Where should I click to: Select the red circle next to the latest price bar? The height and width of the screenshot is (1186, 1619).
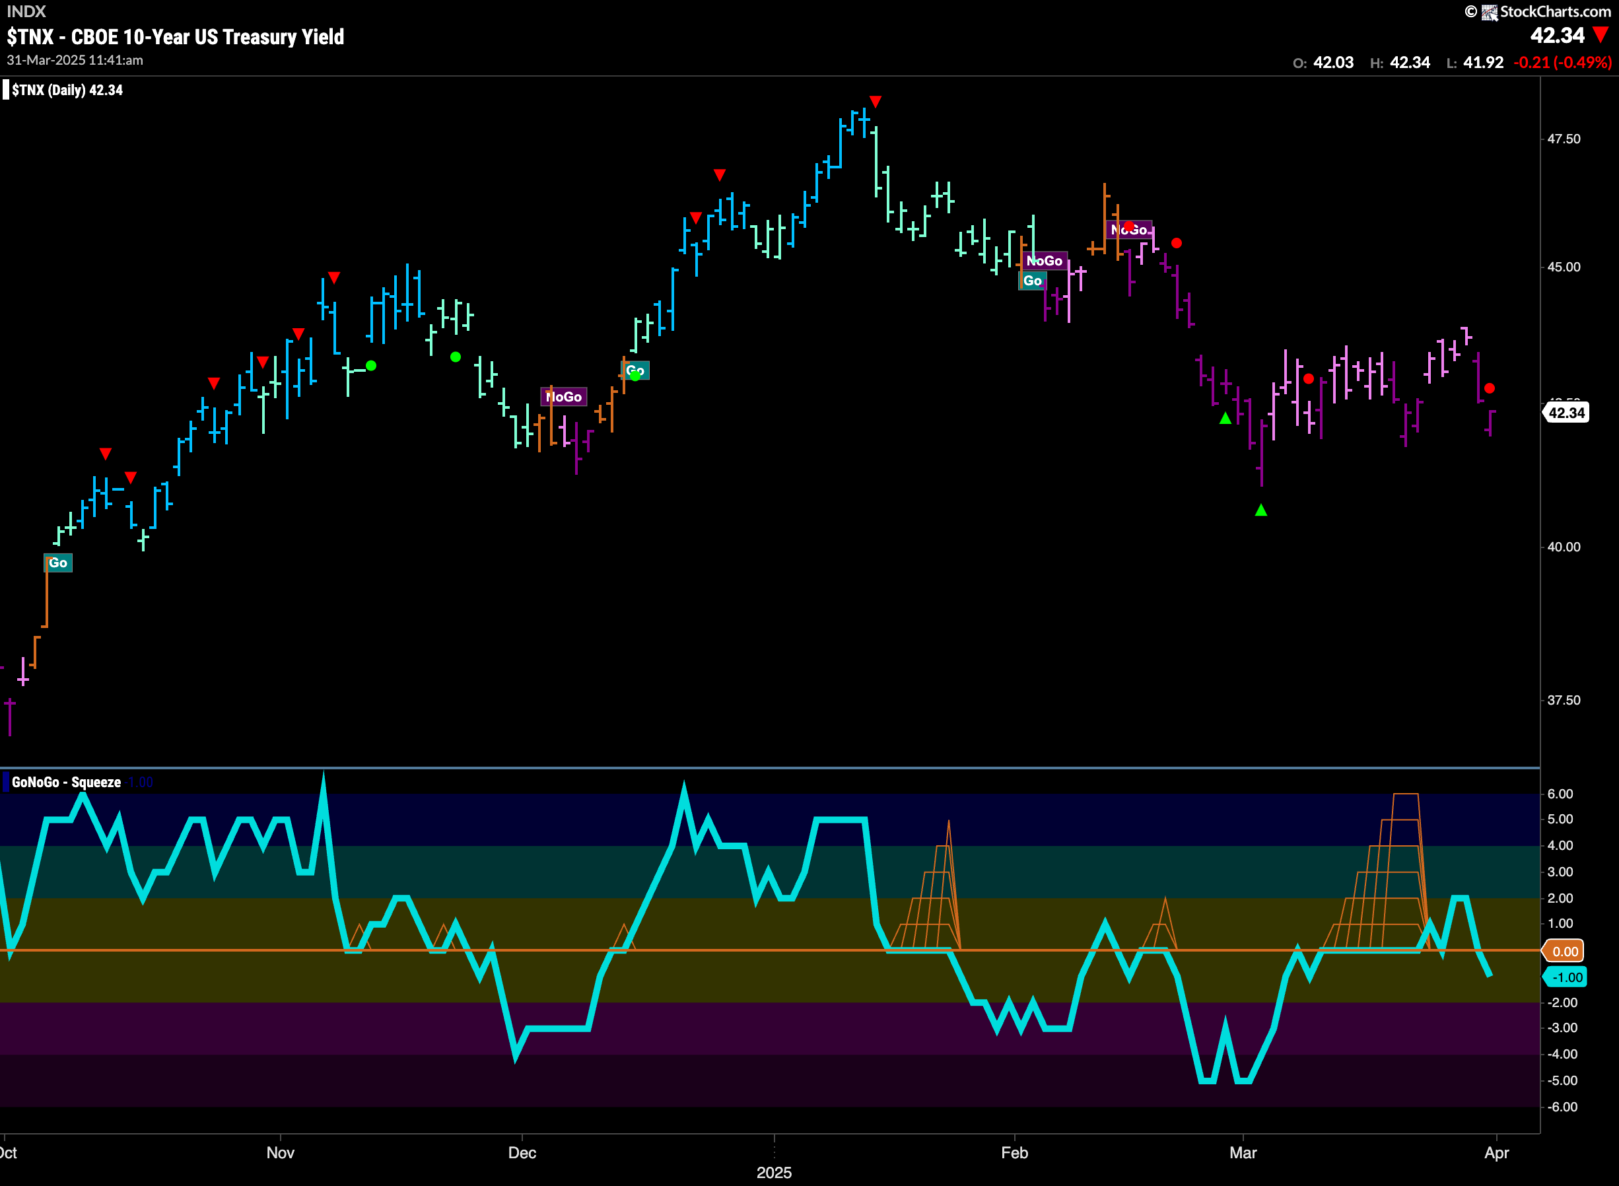1489,388
